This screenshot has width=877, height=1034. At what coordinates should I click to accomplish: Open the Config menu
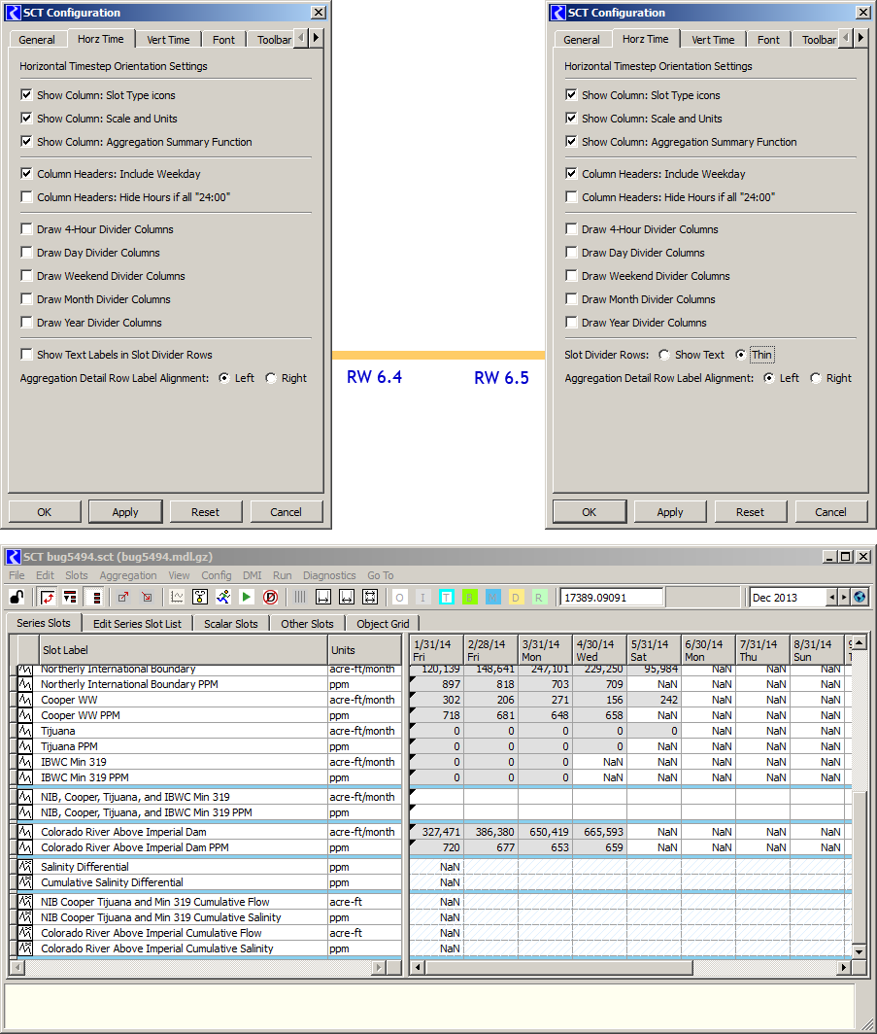[x=217, y=575]
